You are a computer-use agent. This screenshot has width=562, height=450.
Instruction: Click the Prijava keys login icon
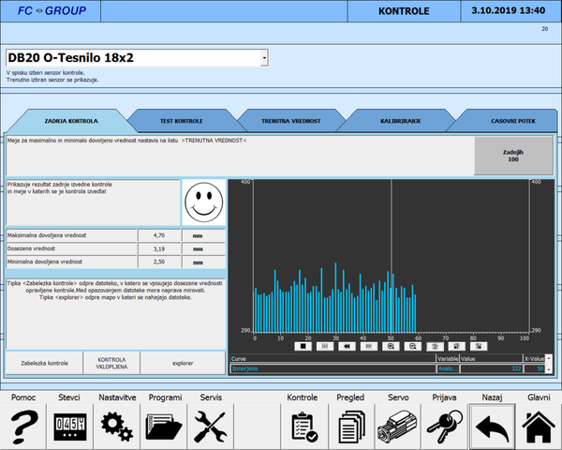(x=444, y=426)
